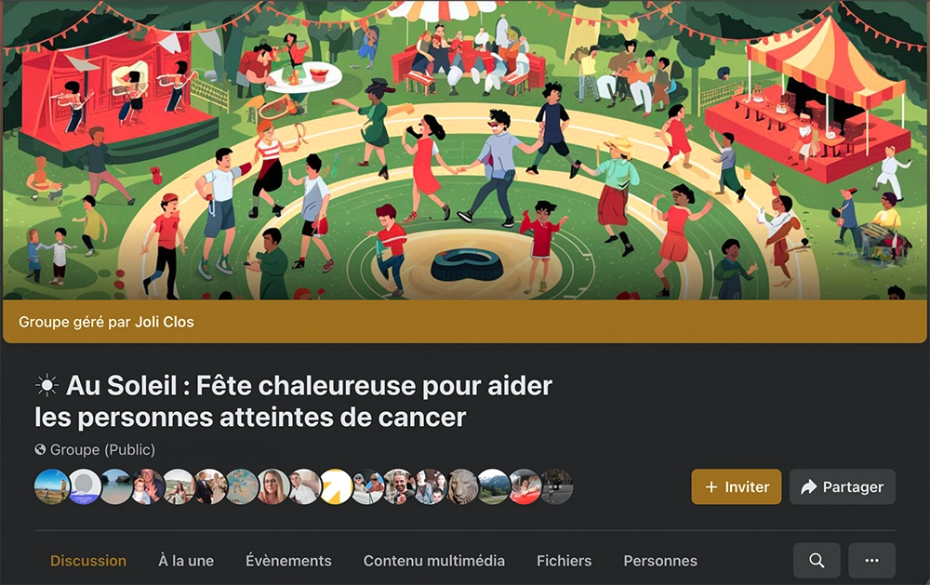Go to the Évènements tab
Viewport: 930px width, 585px height.
click(289, 561)
